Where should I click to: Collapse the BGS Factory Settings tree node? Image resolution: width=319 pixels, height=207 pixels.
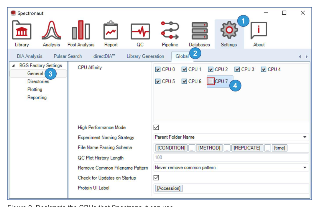(14, 66)
